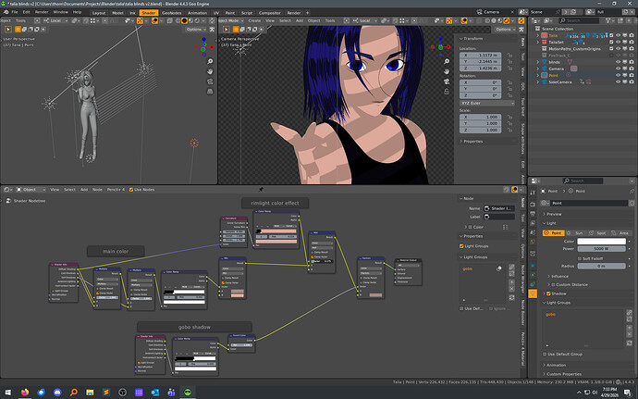Expand the Talia collection in Outliner

coord(537,35)
